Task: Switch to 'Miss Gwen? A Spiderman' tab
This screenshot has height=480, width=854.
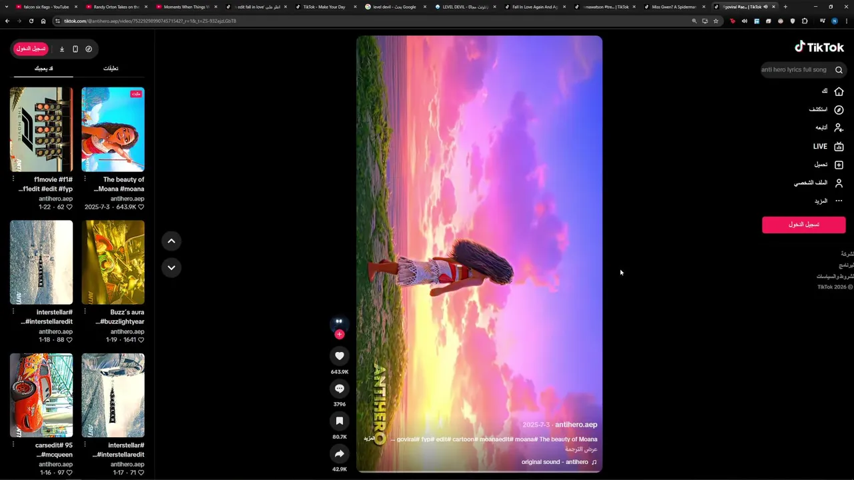Action: [x=674, y=7]
